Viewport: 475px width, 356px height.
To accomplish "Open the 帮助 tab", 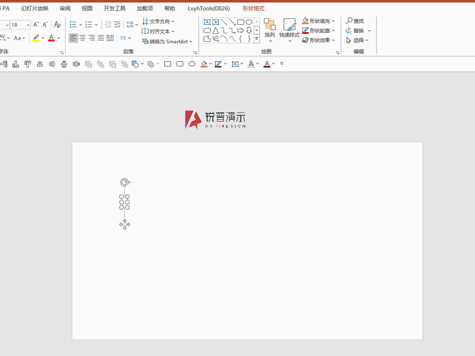I will pos(170,9).
